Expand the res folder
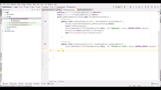Image resolution: width=161 pixels, height=90 pixels. 5,29
